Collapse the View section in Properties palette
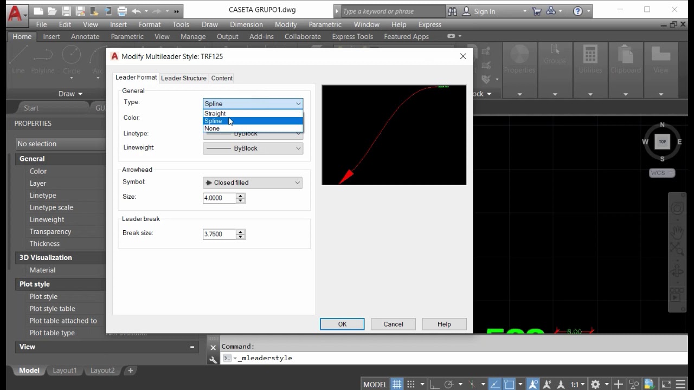Image resolution: width=694 pixels, height=390 pixels. coord(192,347)
